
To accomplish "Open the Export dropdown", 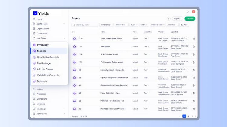I will click(x=177, y=19).
